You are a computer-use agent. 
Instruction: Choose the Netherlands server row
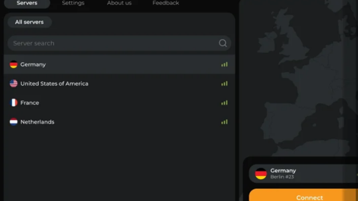coord(119,122)
